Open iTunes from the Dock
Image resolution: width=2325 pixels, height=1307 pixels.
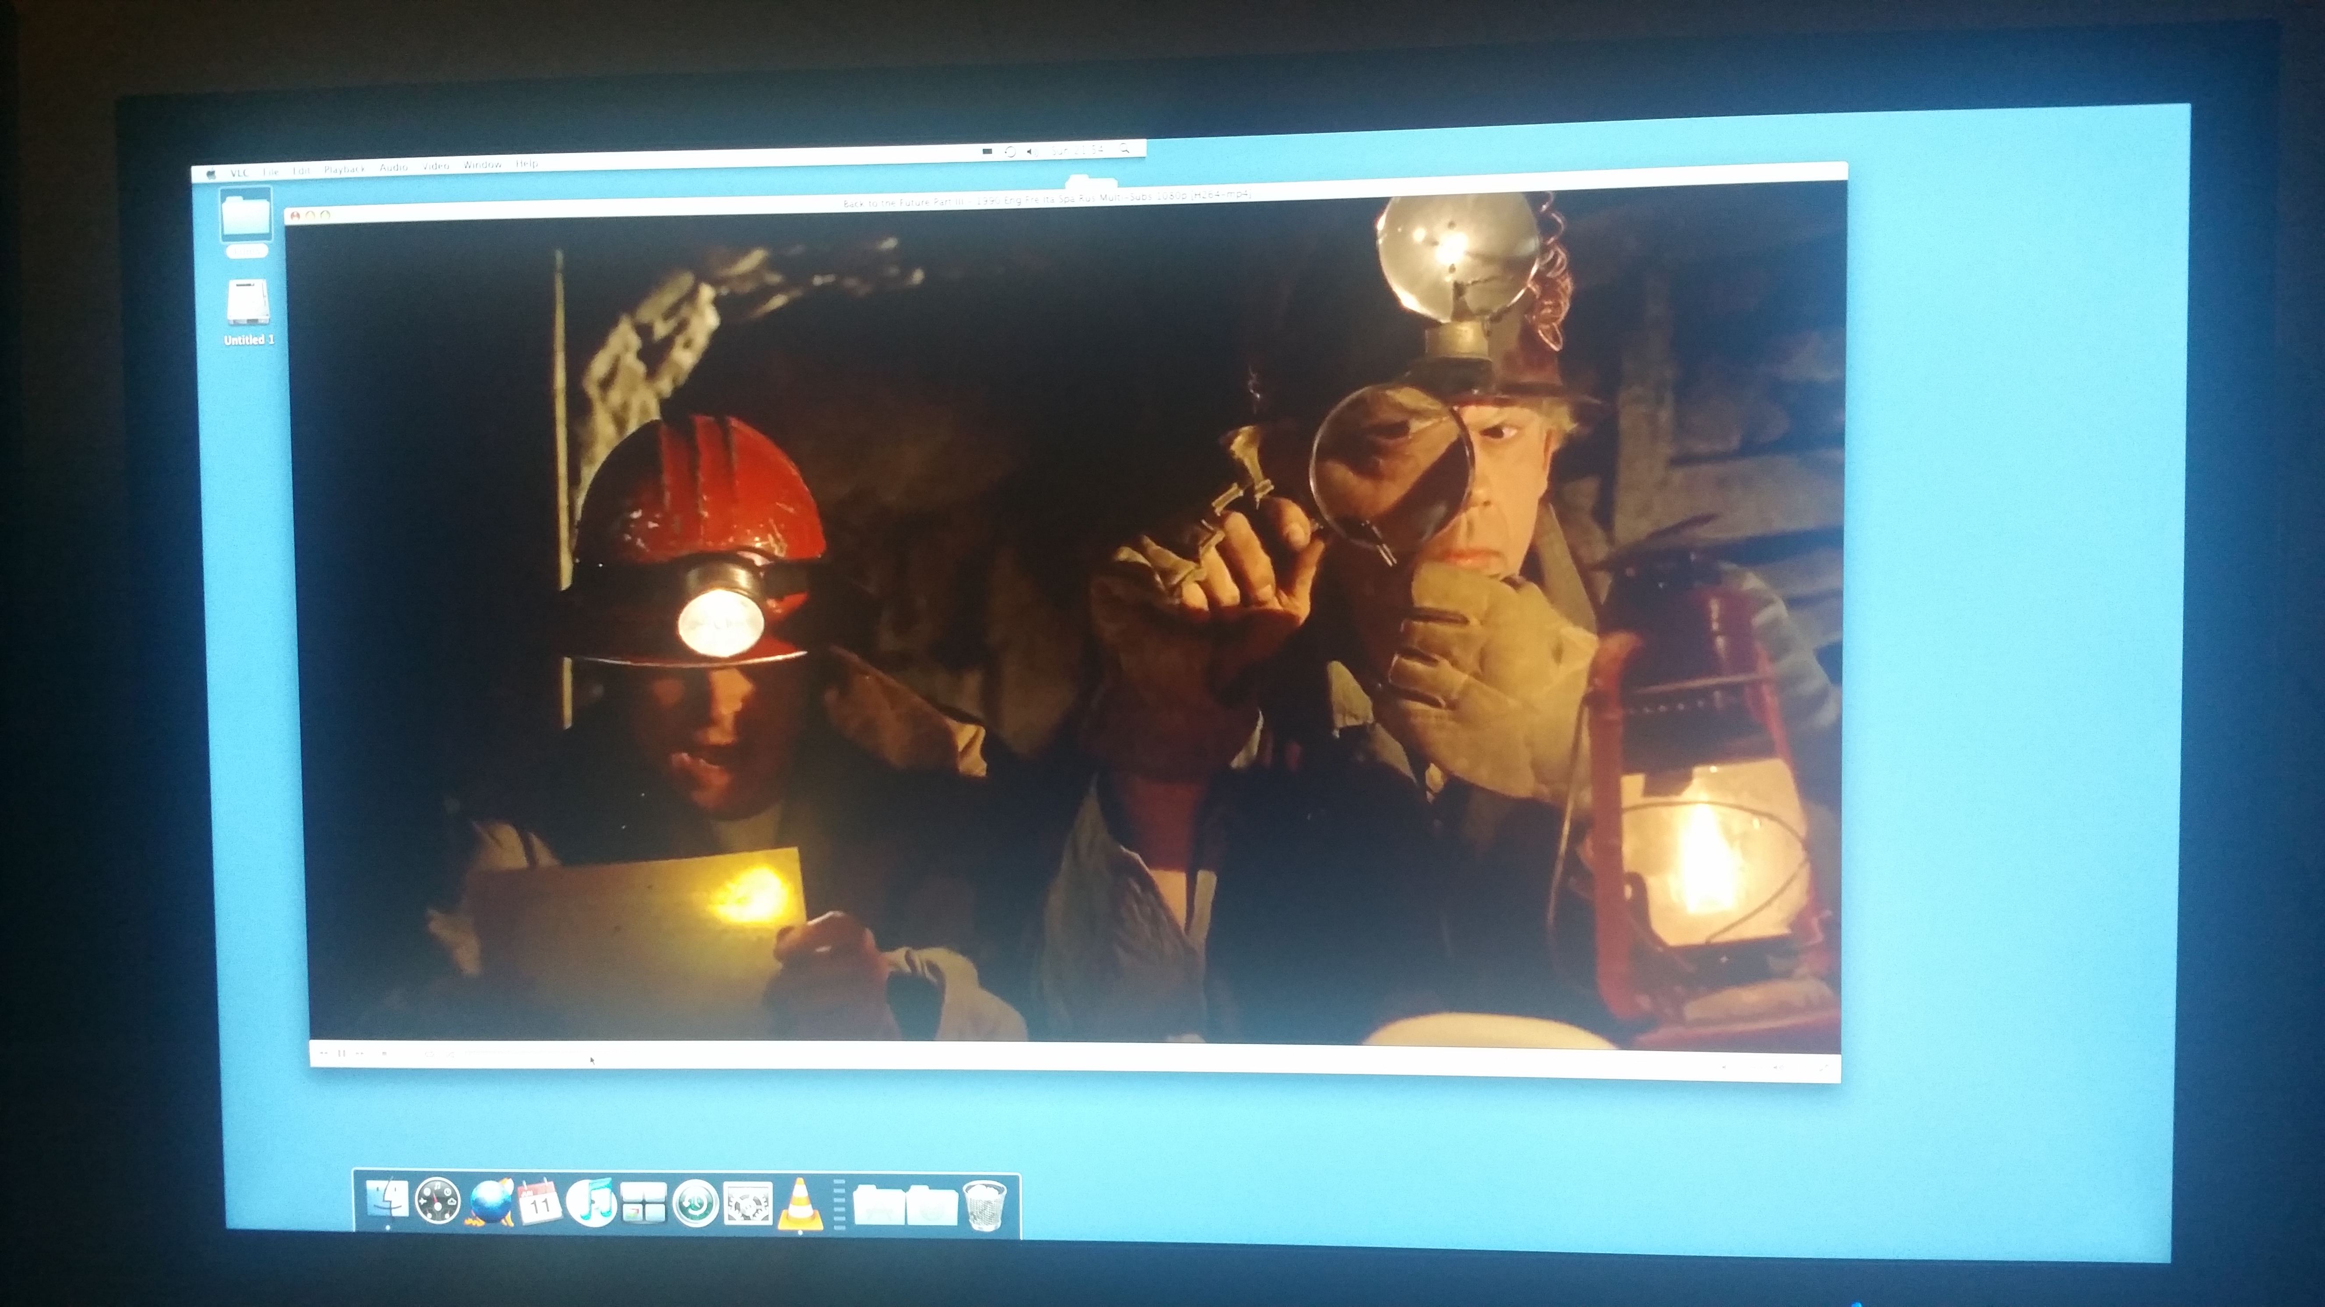tap(591, 1203)
